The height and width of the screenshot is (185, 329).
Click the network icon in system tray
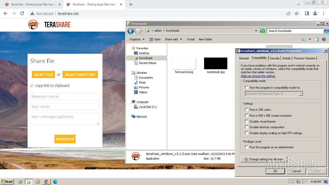click(x=298, y=182)
